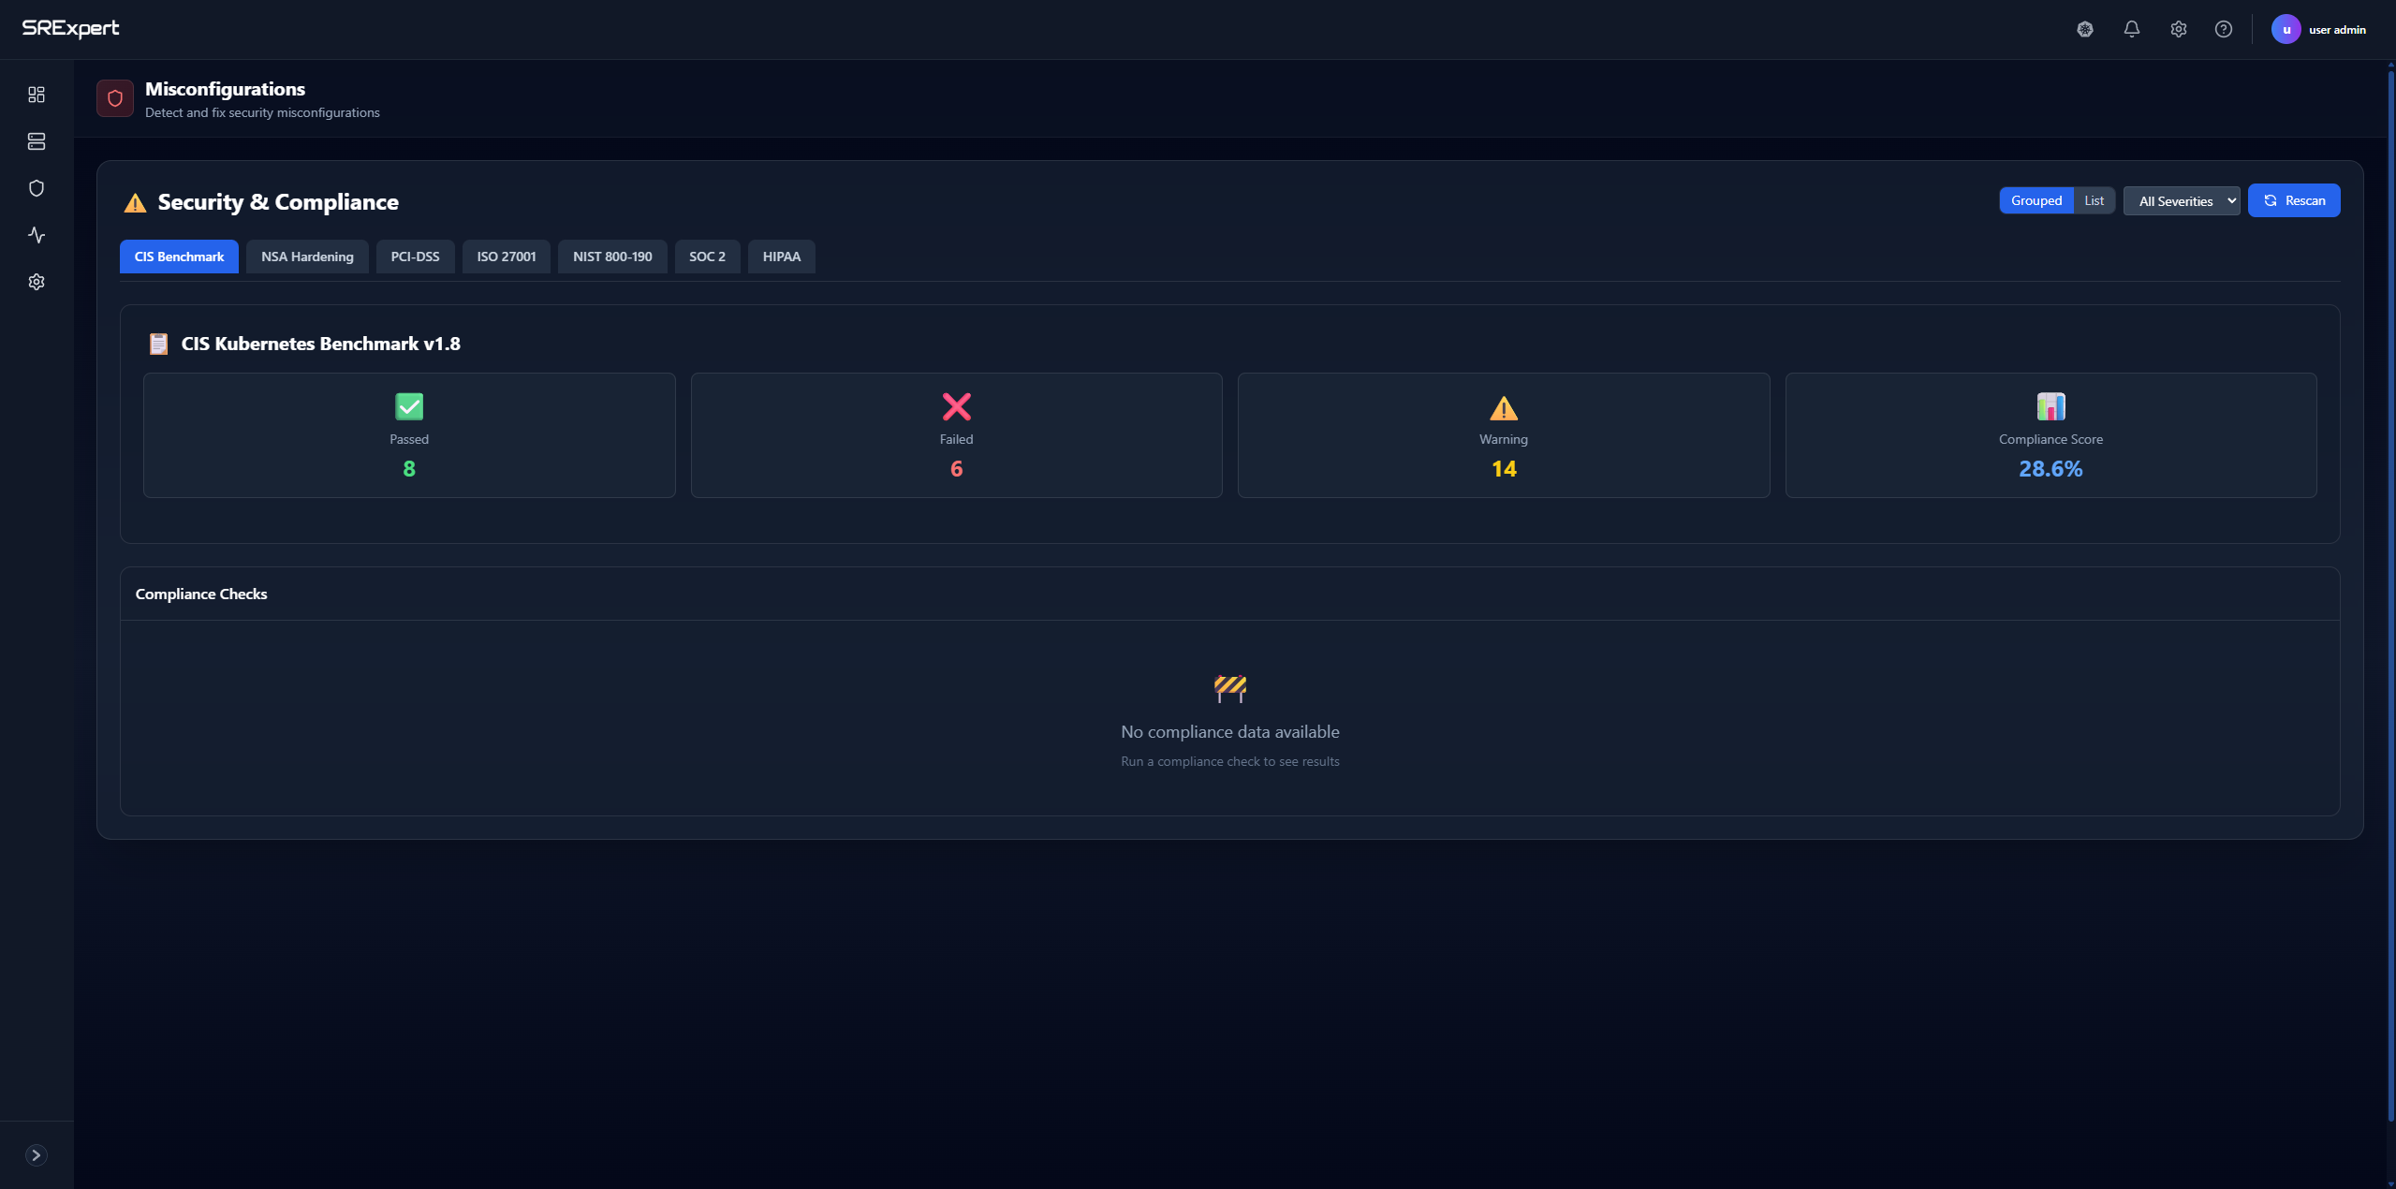Select the PCI-DSS compliance tab
Screen dimensions: 2396x1189
(415, 256)
